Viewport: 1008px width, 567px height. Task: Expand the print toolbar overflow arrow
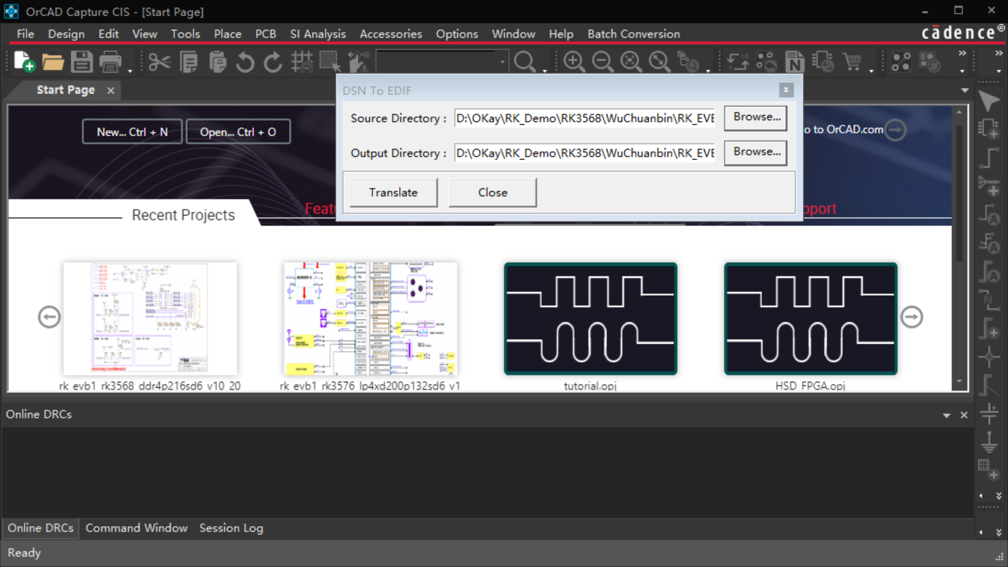(130, 71)
